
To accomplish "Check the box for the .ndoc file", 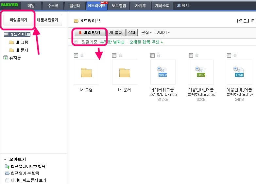I will [x=152, y=55].
